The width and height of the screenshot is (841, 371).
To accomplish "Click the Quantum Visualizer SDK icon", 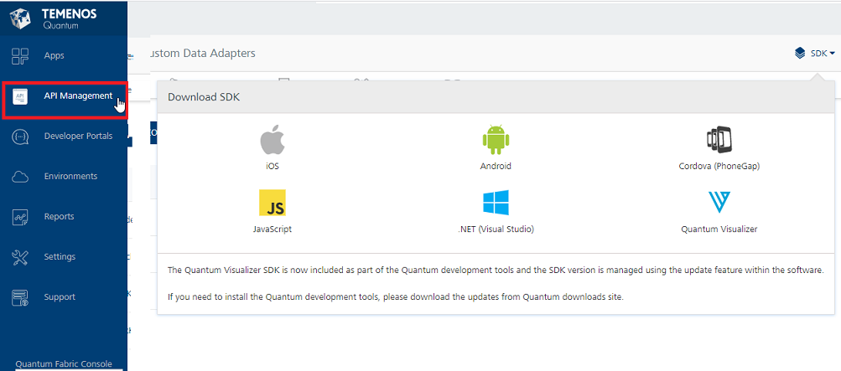I will (719, 203).
